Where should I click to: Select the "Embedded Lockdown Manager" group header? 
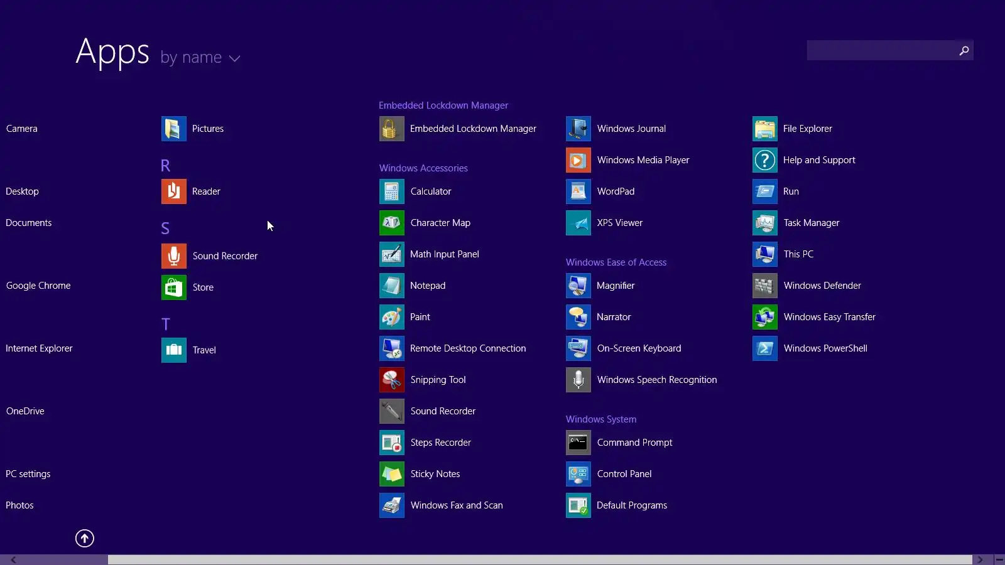(443, 105)
